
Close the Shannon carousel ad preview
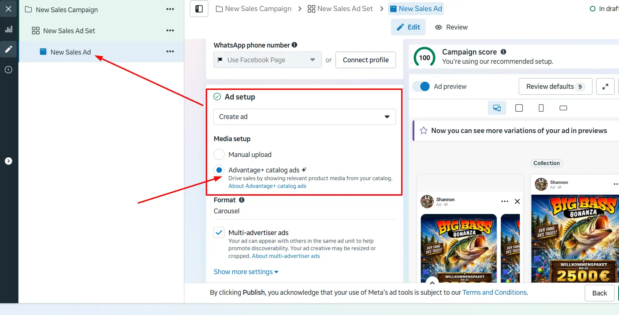(x=517, y=201)
